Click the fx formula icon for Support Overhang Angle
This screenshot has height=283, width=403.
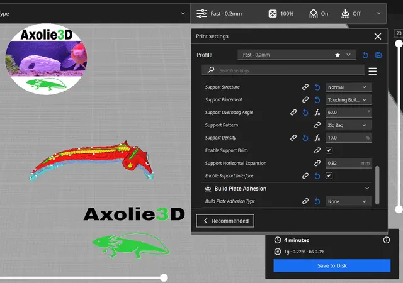tap(317, 112)
